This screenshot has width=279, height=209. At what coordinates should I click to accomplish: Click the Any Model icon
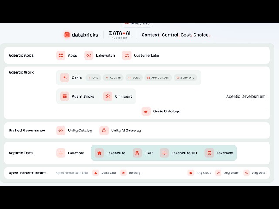(218, 173)
